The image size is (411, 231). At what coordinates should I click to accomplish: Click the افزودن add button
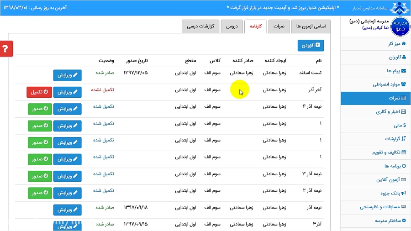[x=311, y=45]
